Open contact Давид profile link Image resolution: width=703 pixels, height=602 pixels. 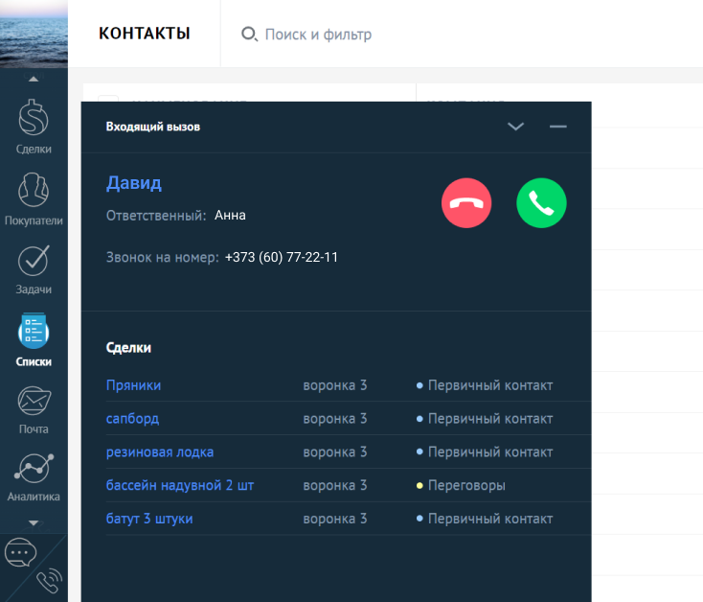click(x=134, y=183)
